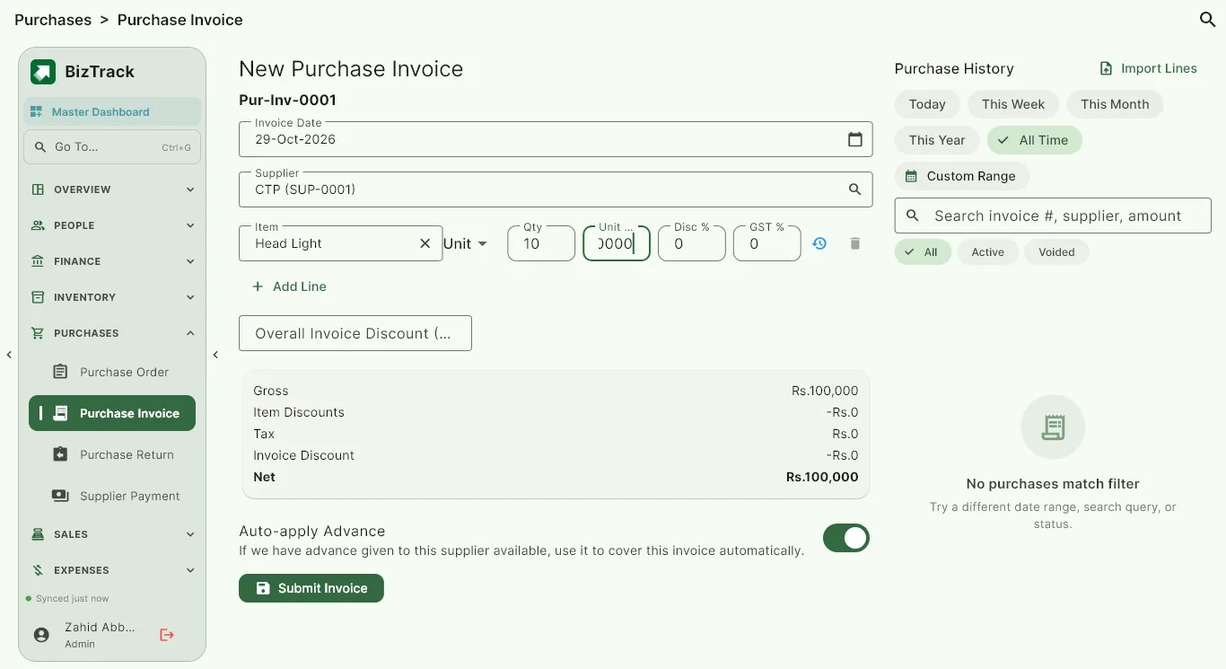The image size is (1226, 669).
Task: Open Master Dashboard
Action: pos(112,112)
